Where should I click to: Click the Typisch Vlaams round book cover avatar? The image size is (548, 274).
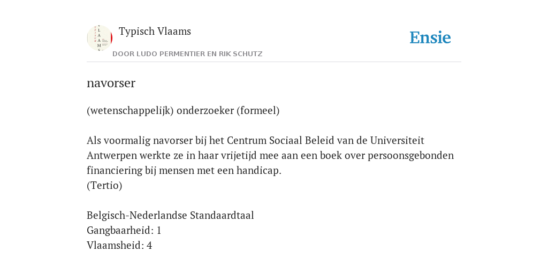[100, 38]
